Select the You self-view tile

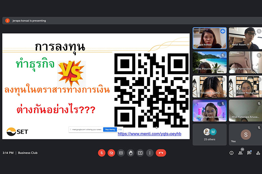[245, 135]
